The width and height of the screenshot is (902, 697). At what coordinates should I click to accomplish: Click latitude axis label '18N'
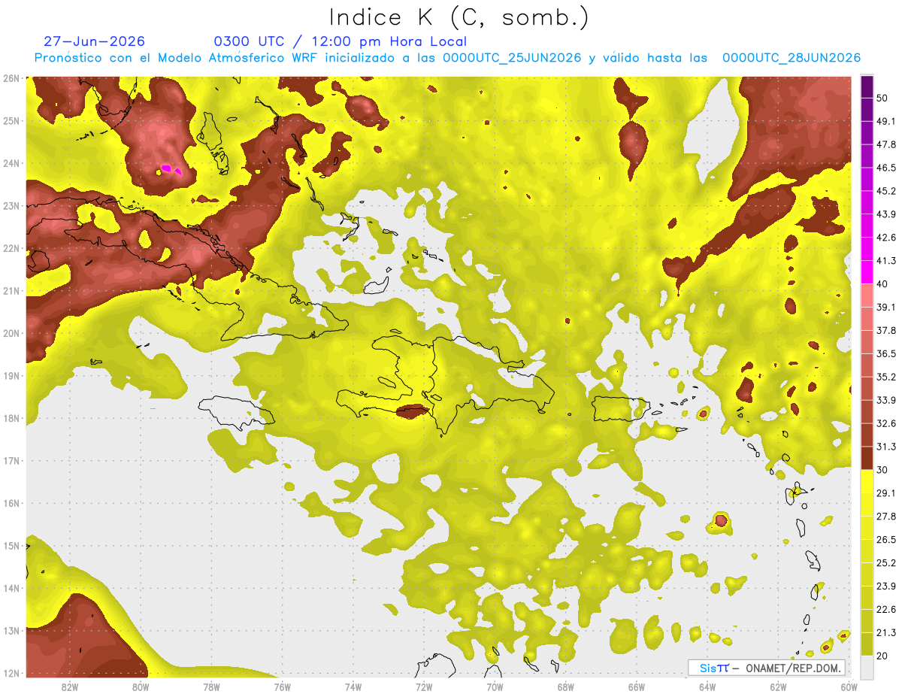[x=11, y=418]
